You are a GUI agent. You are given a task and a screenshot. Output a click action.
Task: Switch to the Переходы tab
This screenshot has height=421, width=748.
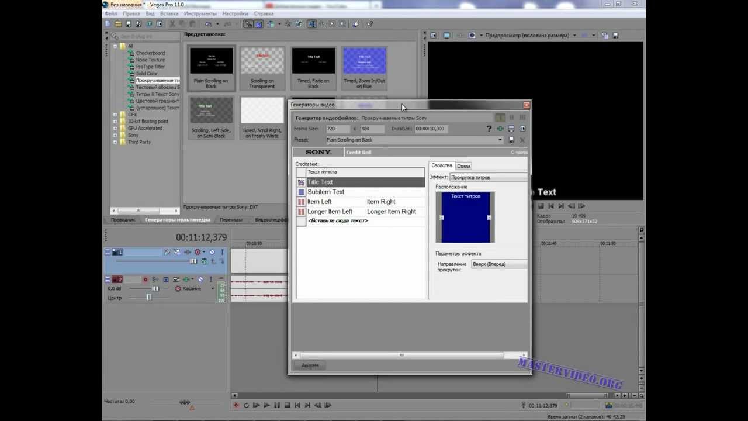click(231, 220)
